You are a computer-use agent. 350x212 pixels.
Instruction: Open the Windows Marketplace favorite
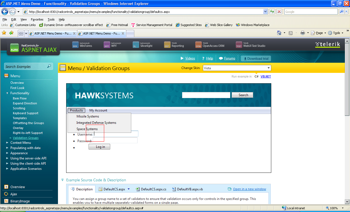click(x=253, y=25)
